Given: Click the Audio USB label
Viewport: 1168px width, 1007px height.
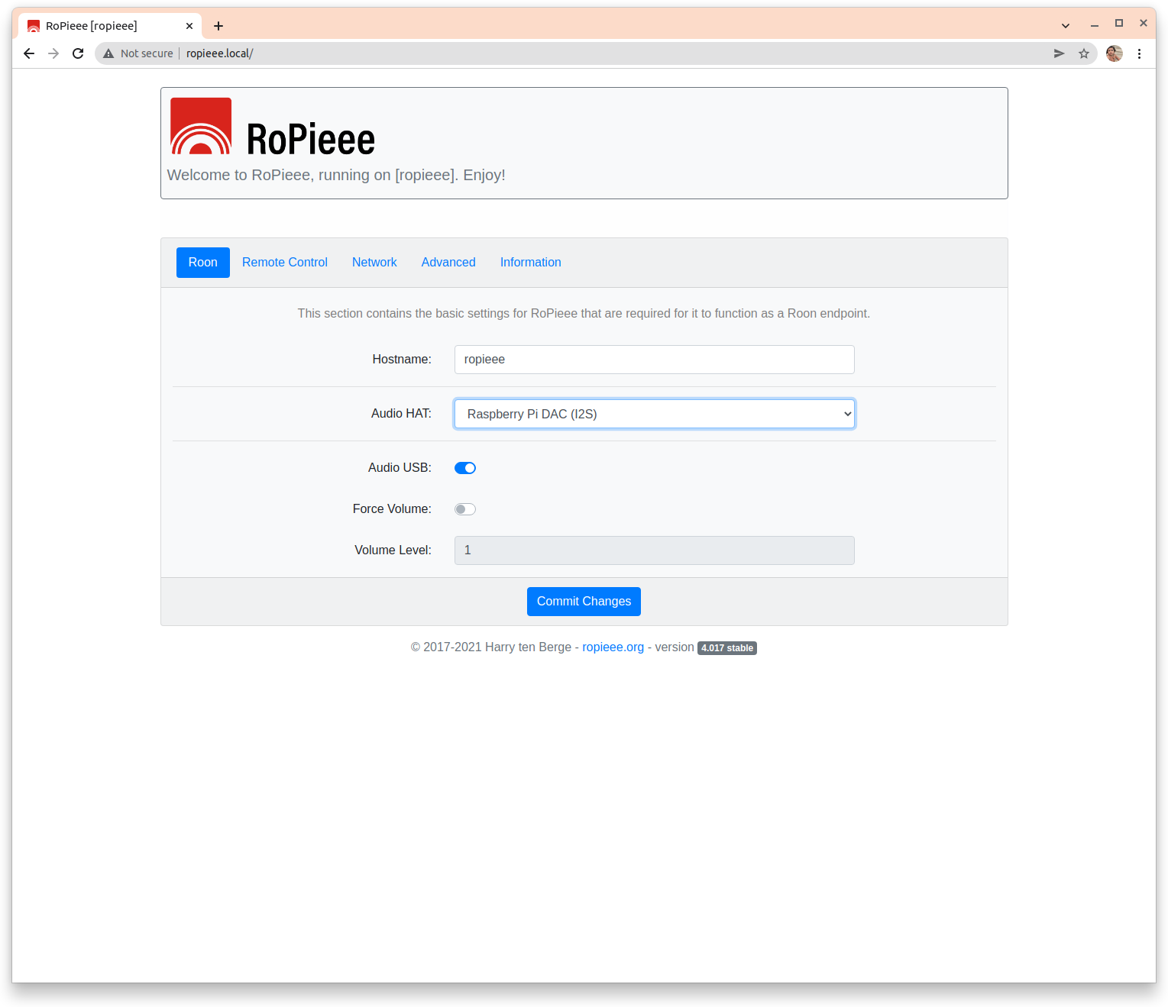Looking at the screenshot, I should click(x=400, y=468).
